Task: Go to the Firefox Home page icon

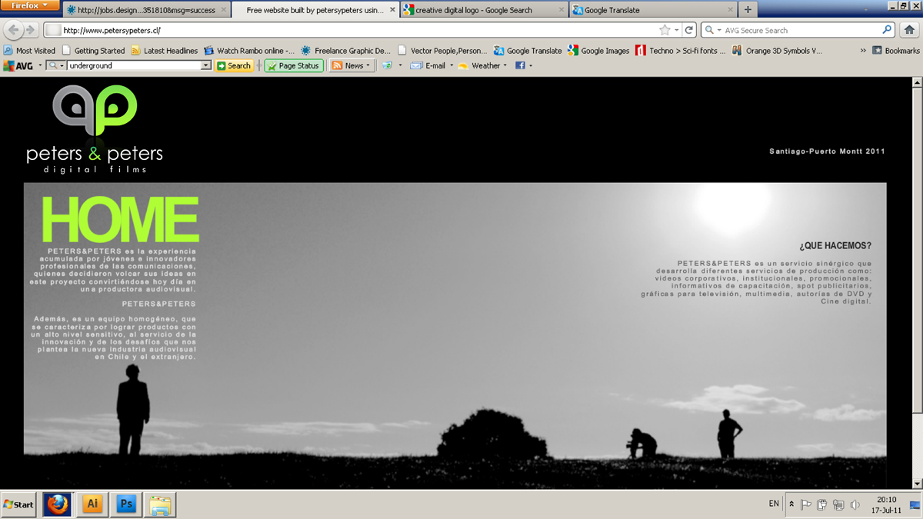Action: click(909, 30)
